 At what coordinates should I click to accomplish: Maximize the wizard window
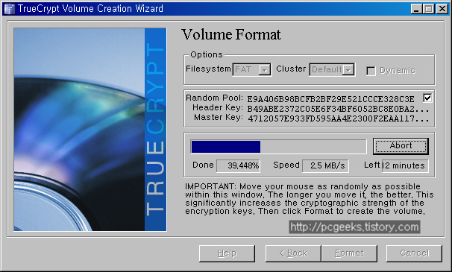(429, 9)
